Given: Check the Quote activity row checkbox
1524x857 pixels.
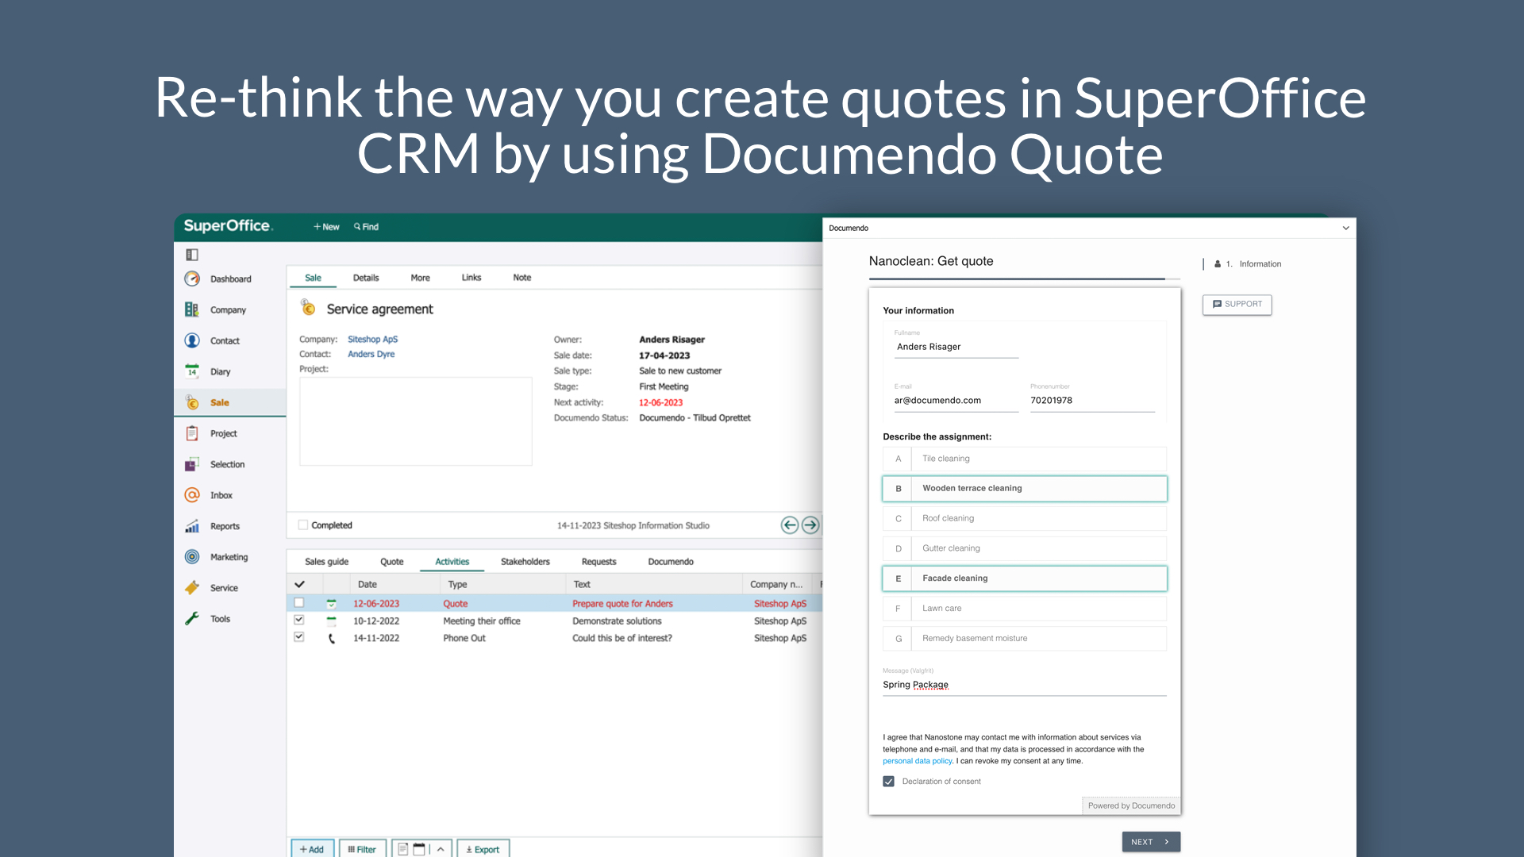Looking at the screenshot, I should (299, 603).
